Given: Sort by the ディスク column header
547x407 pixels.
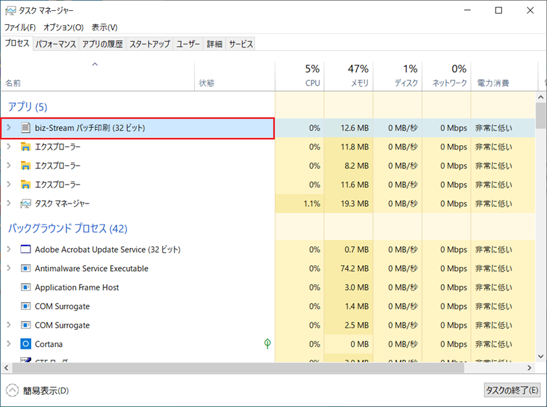Looking at the screenshot, I should (x=398, y=76).
